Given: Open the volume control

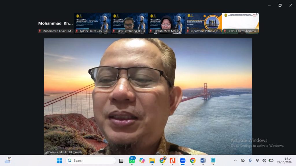Looking at the screenshot, I should 264,161.
